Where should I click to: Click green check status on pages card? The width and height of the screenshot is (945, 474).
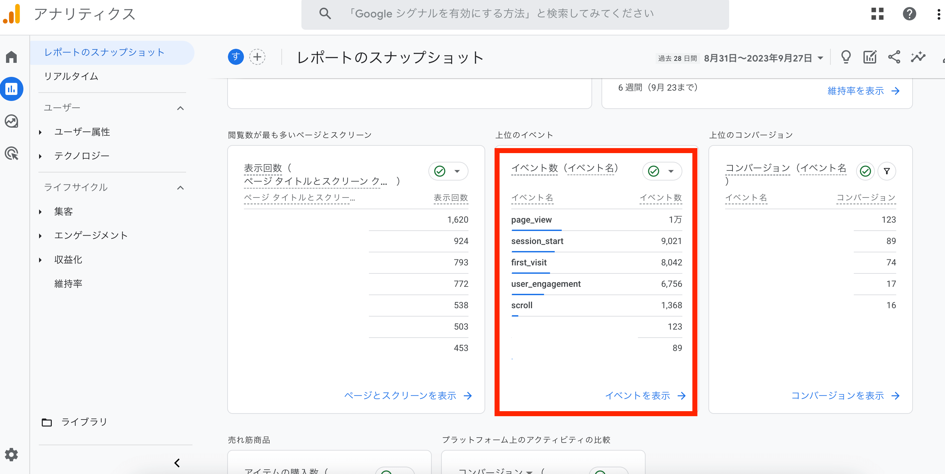coord(439,171)
